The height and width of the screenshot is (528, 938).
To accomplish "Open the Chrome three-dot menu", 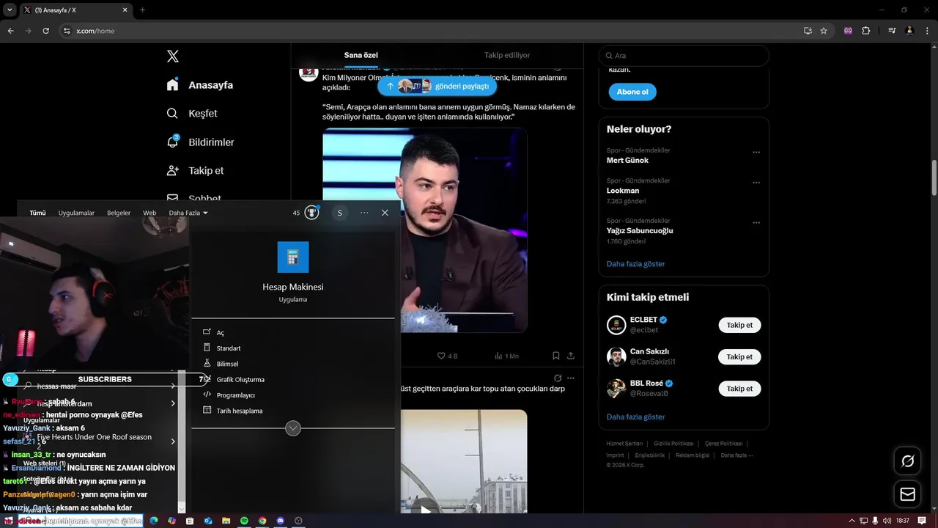I will coord(927,31).
